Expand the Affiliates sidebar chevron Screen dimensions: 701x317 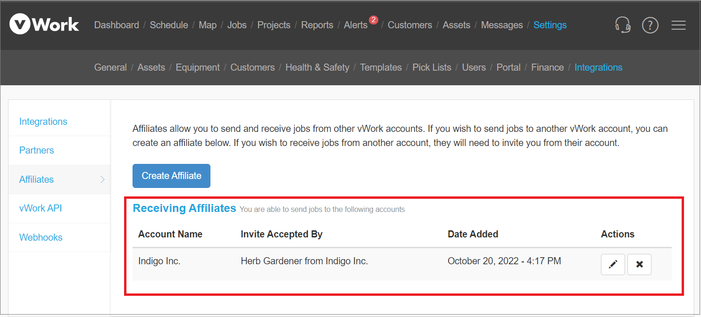coord(103,179)
